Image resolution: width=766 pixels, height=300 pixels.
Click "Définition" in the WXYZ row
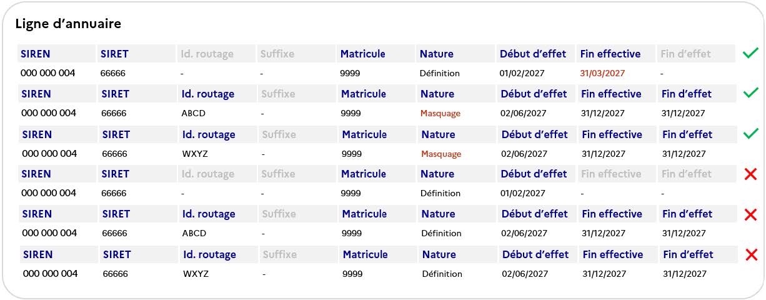[442, 274]
